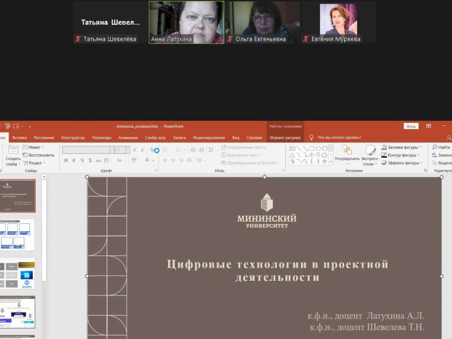Open Экспресс-стили quick styles gallery
This screenshot has height=339, width=452.
click(370, 150)
